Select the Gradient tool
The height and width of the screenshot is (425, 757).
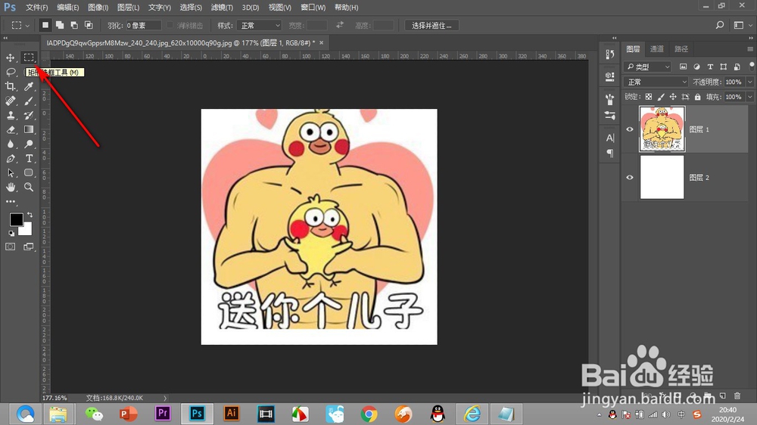tap(29, 130)
